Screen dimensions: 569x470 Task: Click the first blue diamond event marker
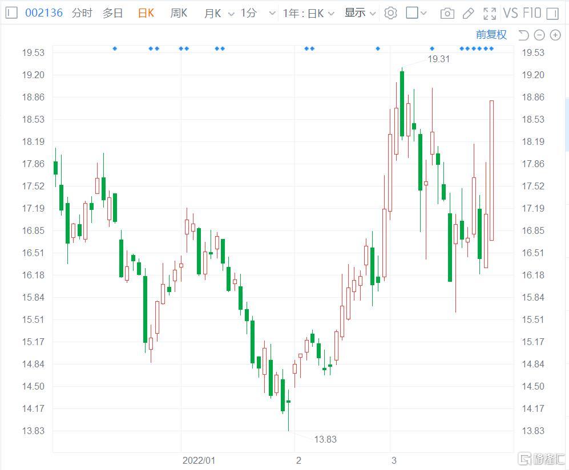[115, 48]
